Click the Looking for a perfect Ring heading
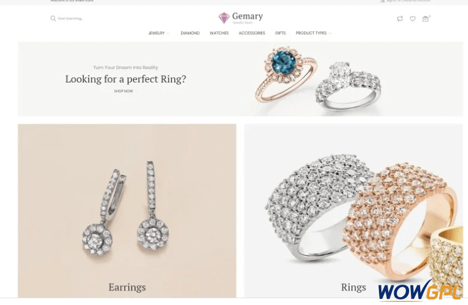 [x=126, y=79]
